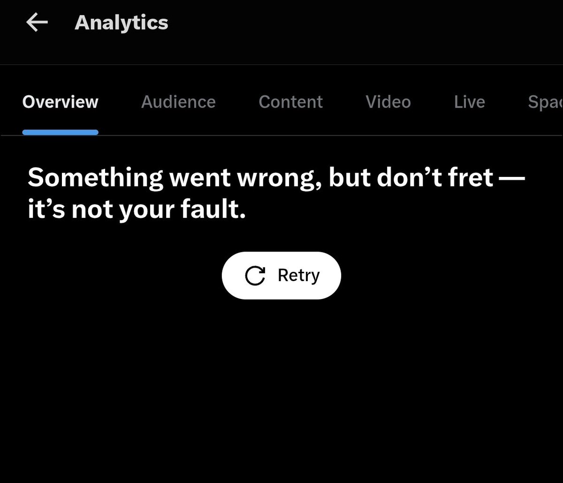The height and width of the screenshot is (483, 563).
Task: Click the circular refresh icon inside Retry
Action: coord(255,276)
